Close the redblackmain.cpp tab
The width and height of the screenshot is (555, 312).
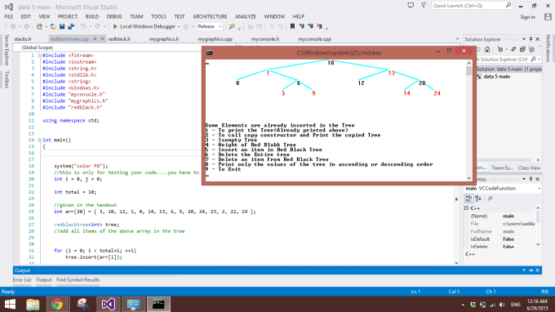click(x=102, y=39)
